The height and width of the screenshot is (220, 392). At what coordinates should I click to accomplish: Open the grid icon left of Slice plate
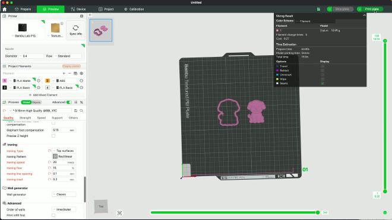318,9
